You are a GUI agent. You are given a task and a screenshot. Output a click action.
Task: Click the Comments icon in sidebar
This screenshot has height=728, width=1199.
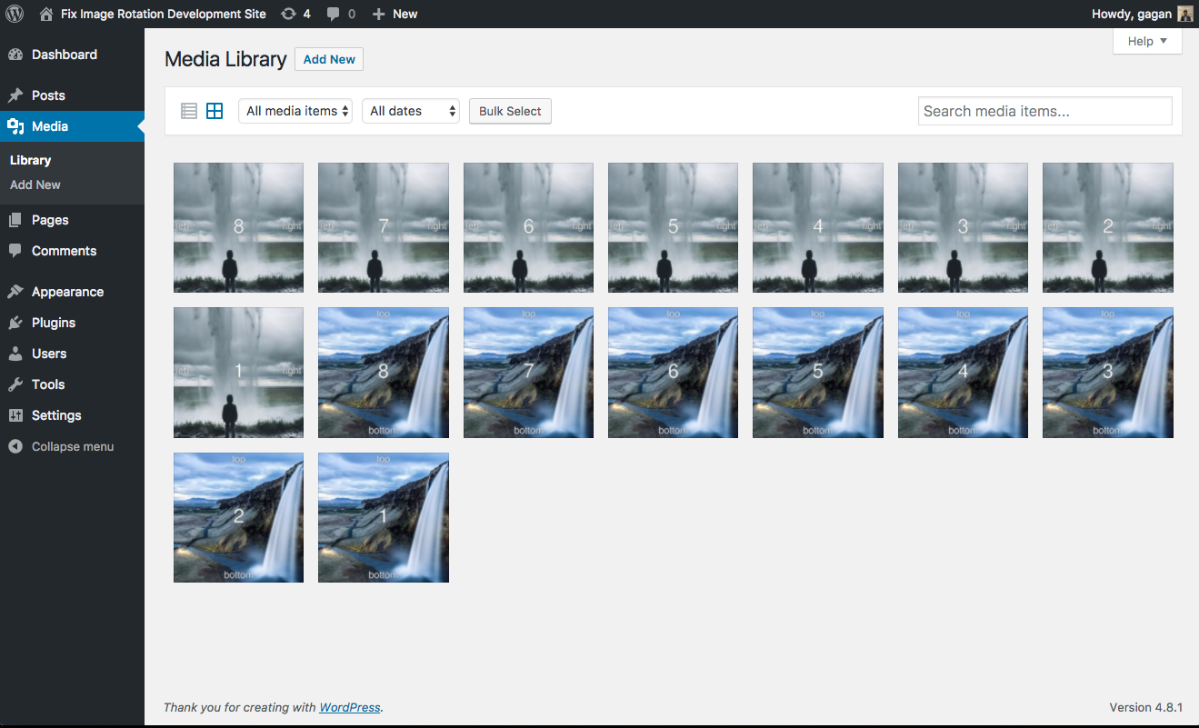tap(15, 251)
